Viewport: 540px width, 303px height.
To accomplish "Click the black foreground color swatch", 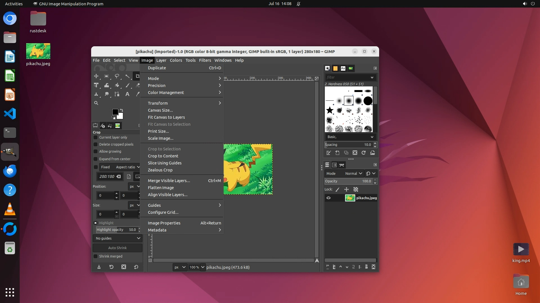I will click(115, 112).
